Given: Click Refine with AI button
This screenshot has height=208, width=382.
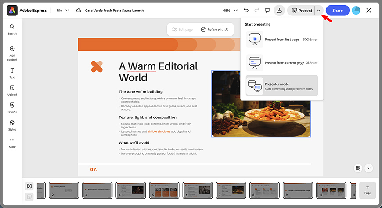Looking at the screenshot, I should coord(215,29).
